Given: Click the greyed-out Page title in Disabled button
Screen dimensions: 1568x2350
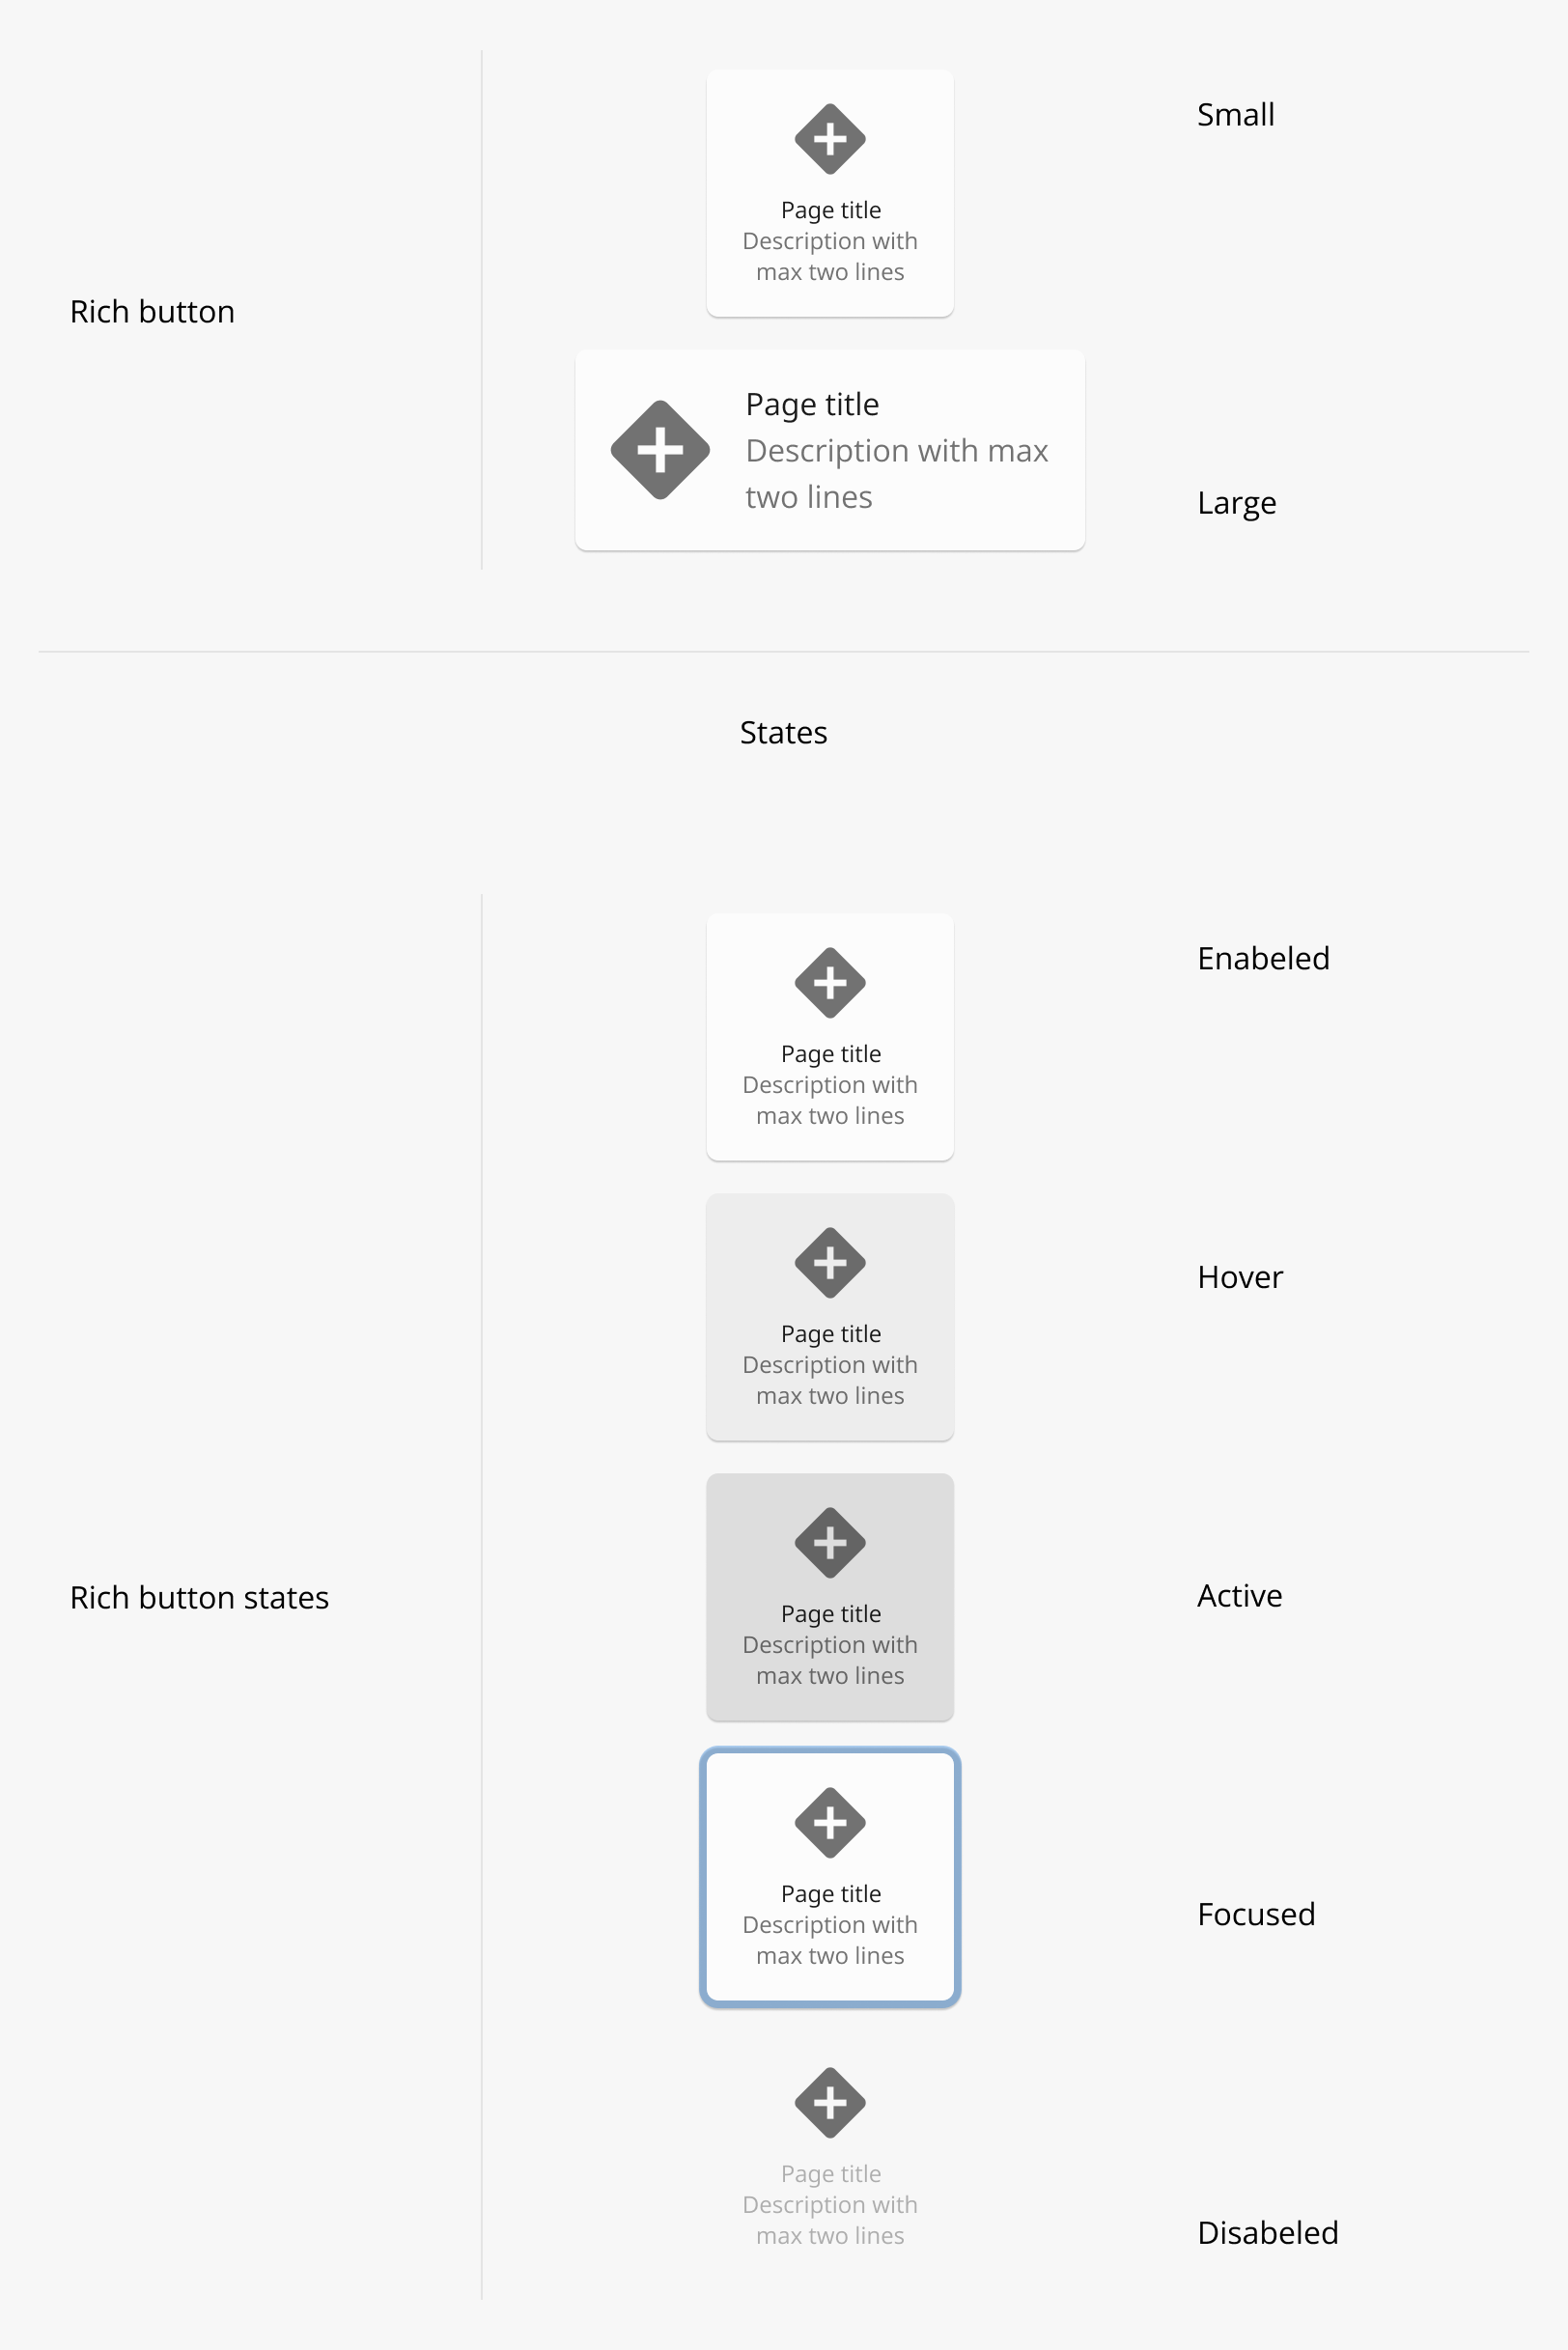Looking at the screenshot, I should click(x=831, y=2174).
